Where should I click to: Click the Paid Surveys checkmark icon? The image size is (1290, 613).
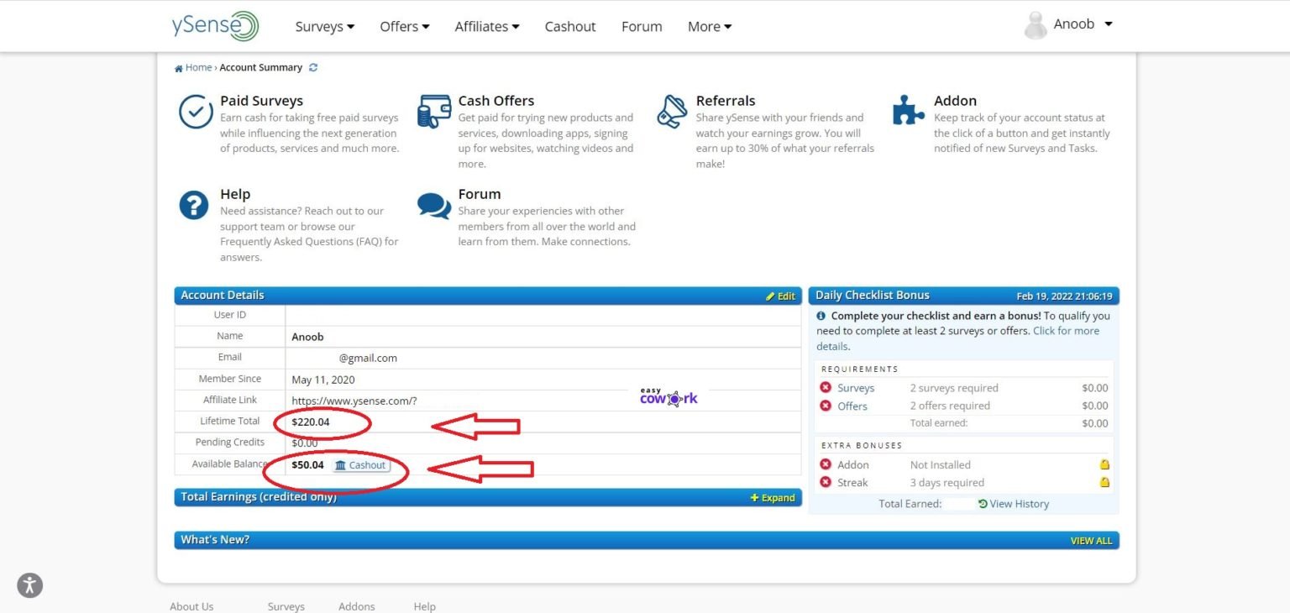196,111
